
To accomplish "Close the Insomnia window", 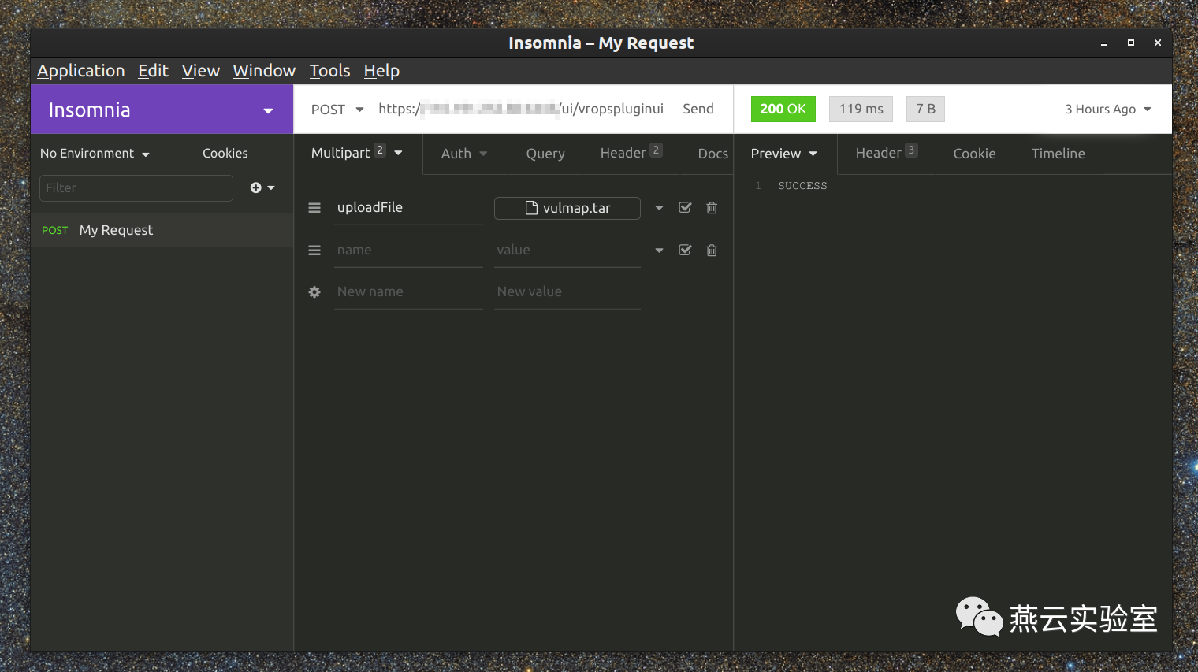I will pyautogui.click(x=1158, y=43).
